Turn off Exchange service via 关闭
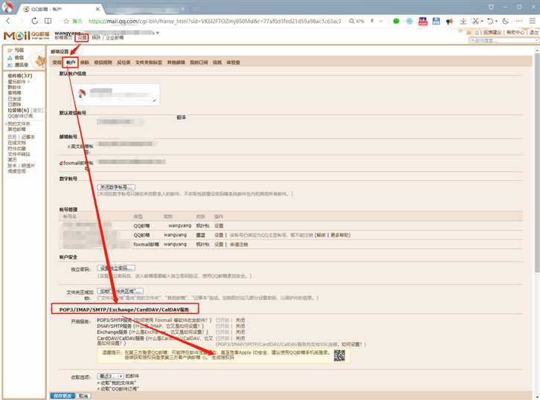540x400 pixels. (x=240, y=332)
